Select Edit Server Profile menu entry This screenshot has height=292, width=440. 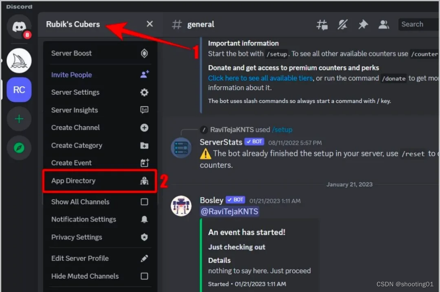(100, 258)
